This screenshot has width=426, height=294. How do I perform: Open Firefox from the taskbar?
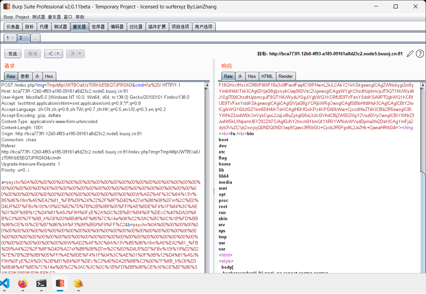tap(23, 283)
